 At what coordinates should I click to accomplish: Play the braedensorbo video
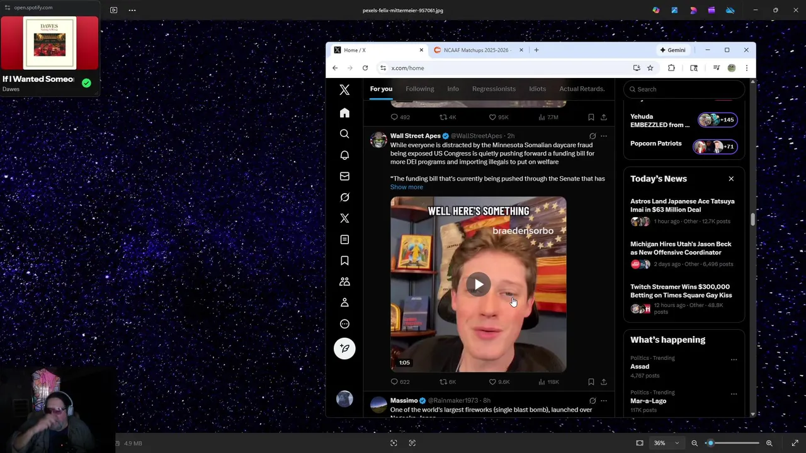click(x=479, y=285)
